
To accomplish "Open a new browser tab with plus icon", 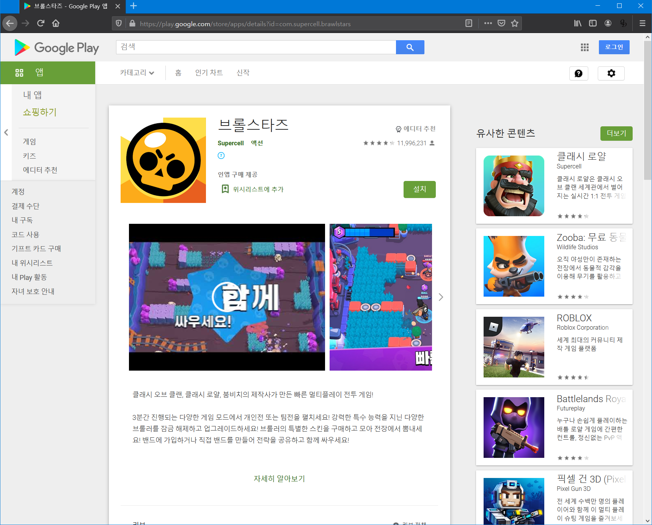I will (x=134, y=6).
